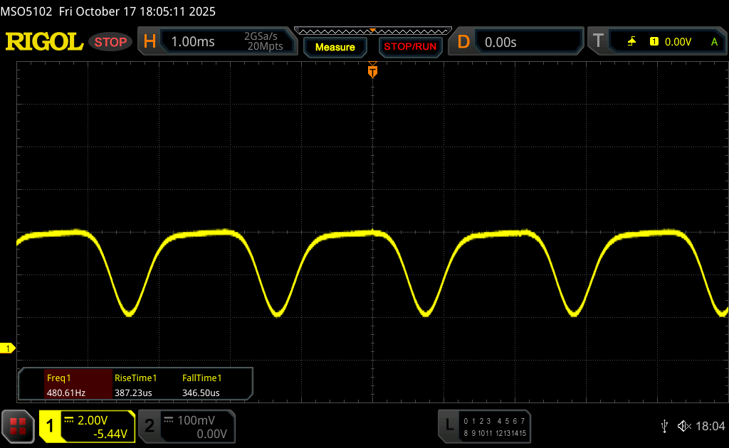Image resolution: width=729 pixels, height=448 pixels.
Task: Click the RIGOL logo
Action: [x=44, y=42]
